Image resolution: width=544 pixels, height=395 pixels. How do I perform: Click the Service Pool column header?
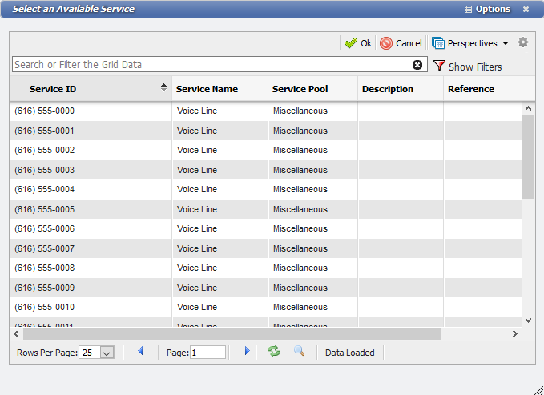[300, 89]
